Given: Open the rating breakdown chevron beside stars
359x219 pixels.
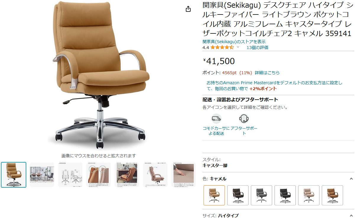Looking at the screenshot, I should coord(238,47).
